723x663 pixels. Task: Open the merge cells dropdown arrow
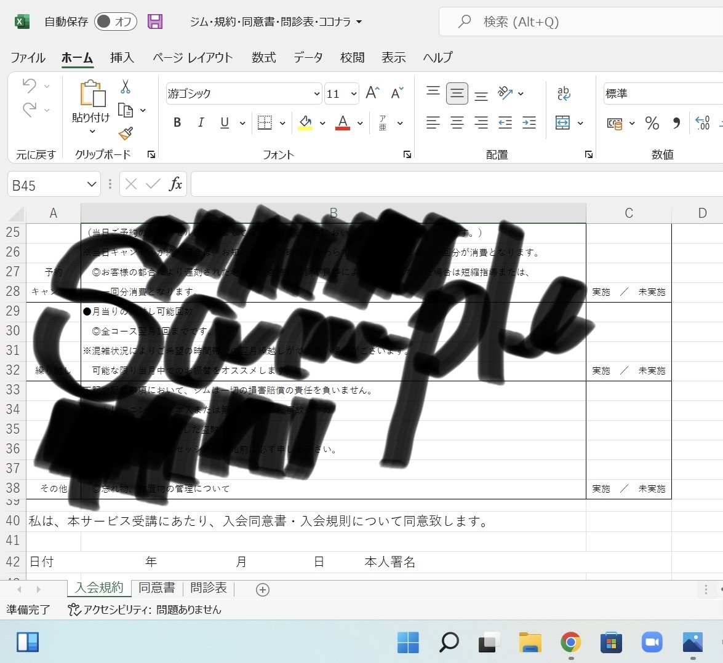click(x=580, y=123)
